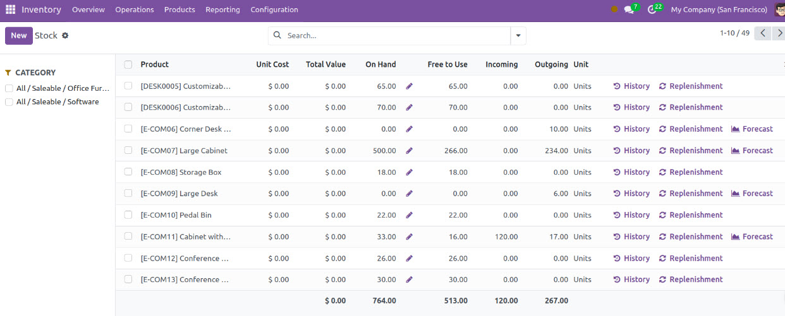Open the messages chat icon with badge 7
The image size is (785, 316).
pos(629,9)
